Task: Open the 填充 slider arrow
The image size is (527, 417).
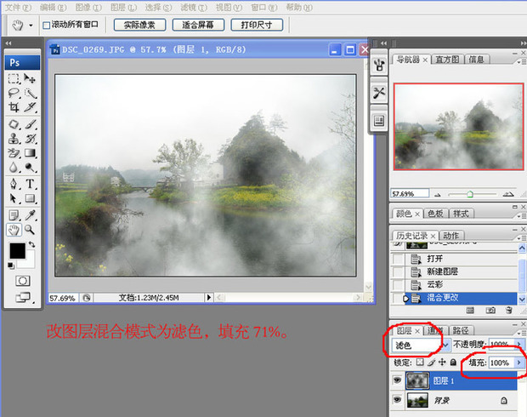Action: (519, 363)
